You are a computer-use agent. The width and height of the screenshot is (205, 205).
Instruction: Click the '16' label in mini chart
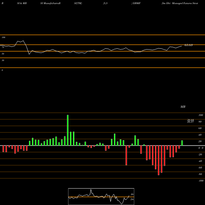coord(132,194)
